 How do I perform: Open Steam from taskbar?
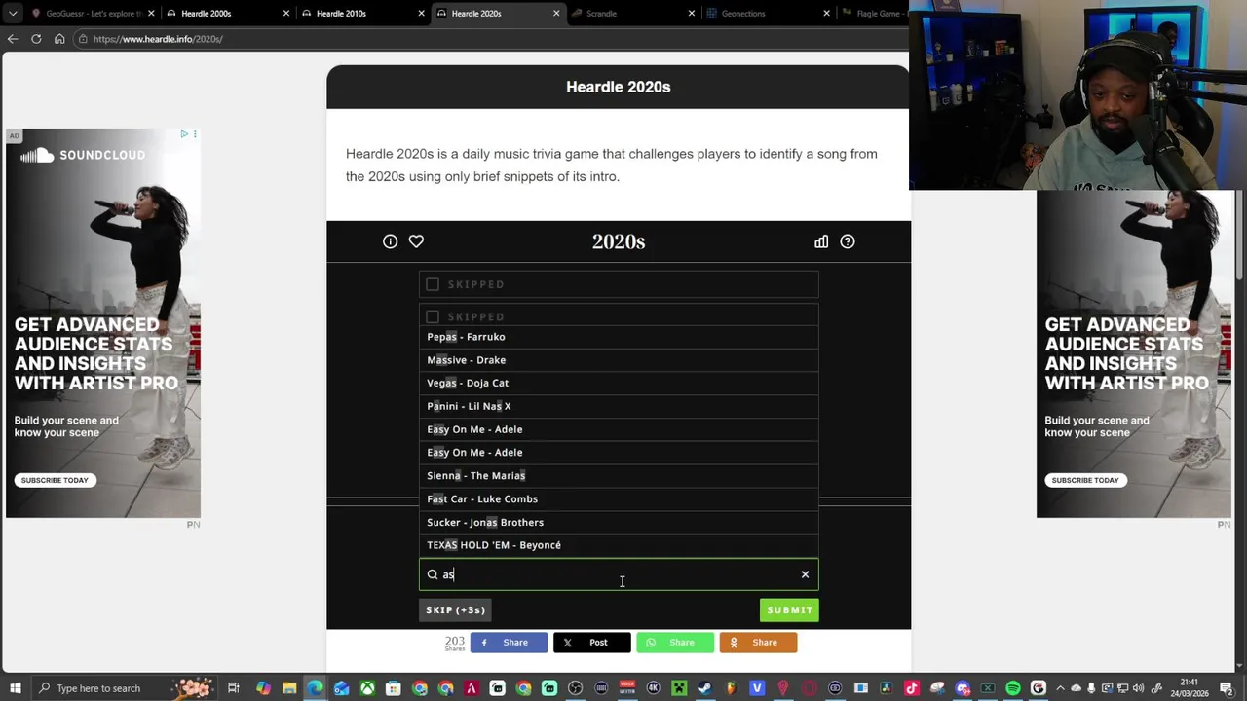[x=704, y=688]
